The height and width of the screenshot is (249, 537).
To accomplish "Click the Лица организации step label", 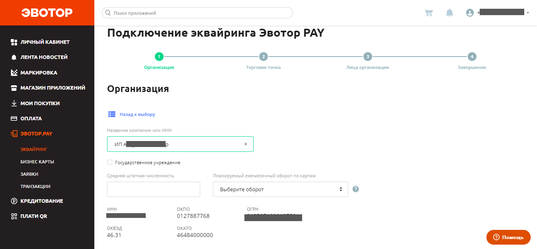I will pyautogui.click(x=367, y=67).
